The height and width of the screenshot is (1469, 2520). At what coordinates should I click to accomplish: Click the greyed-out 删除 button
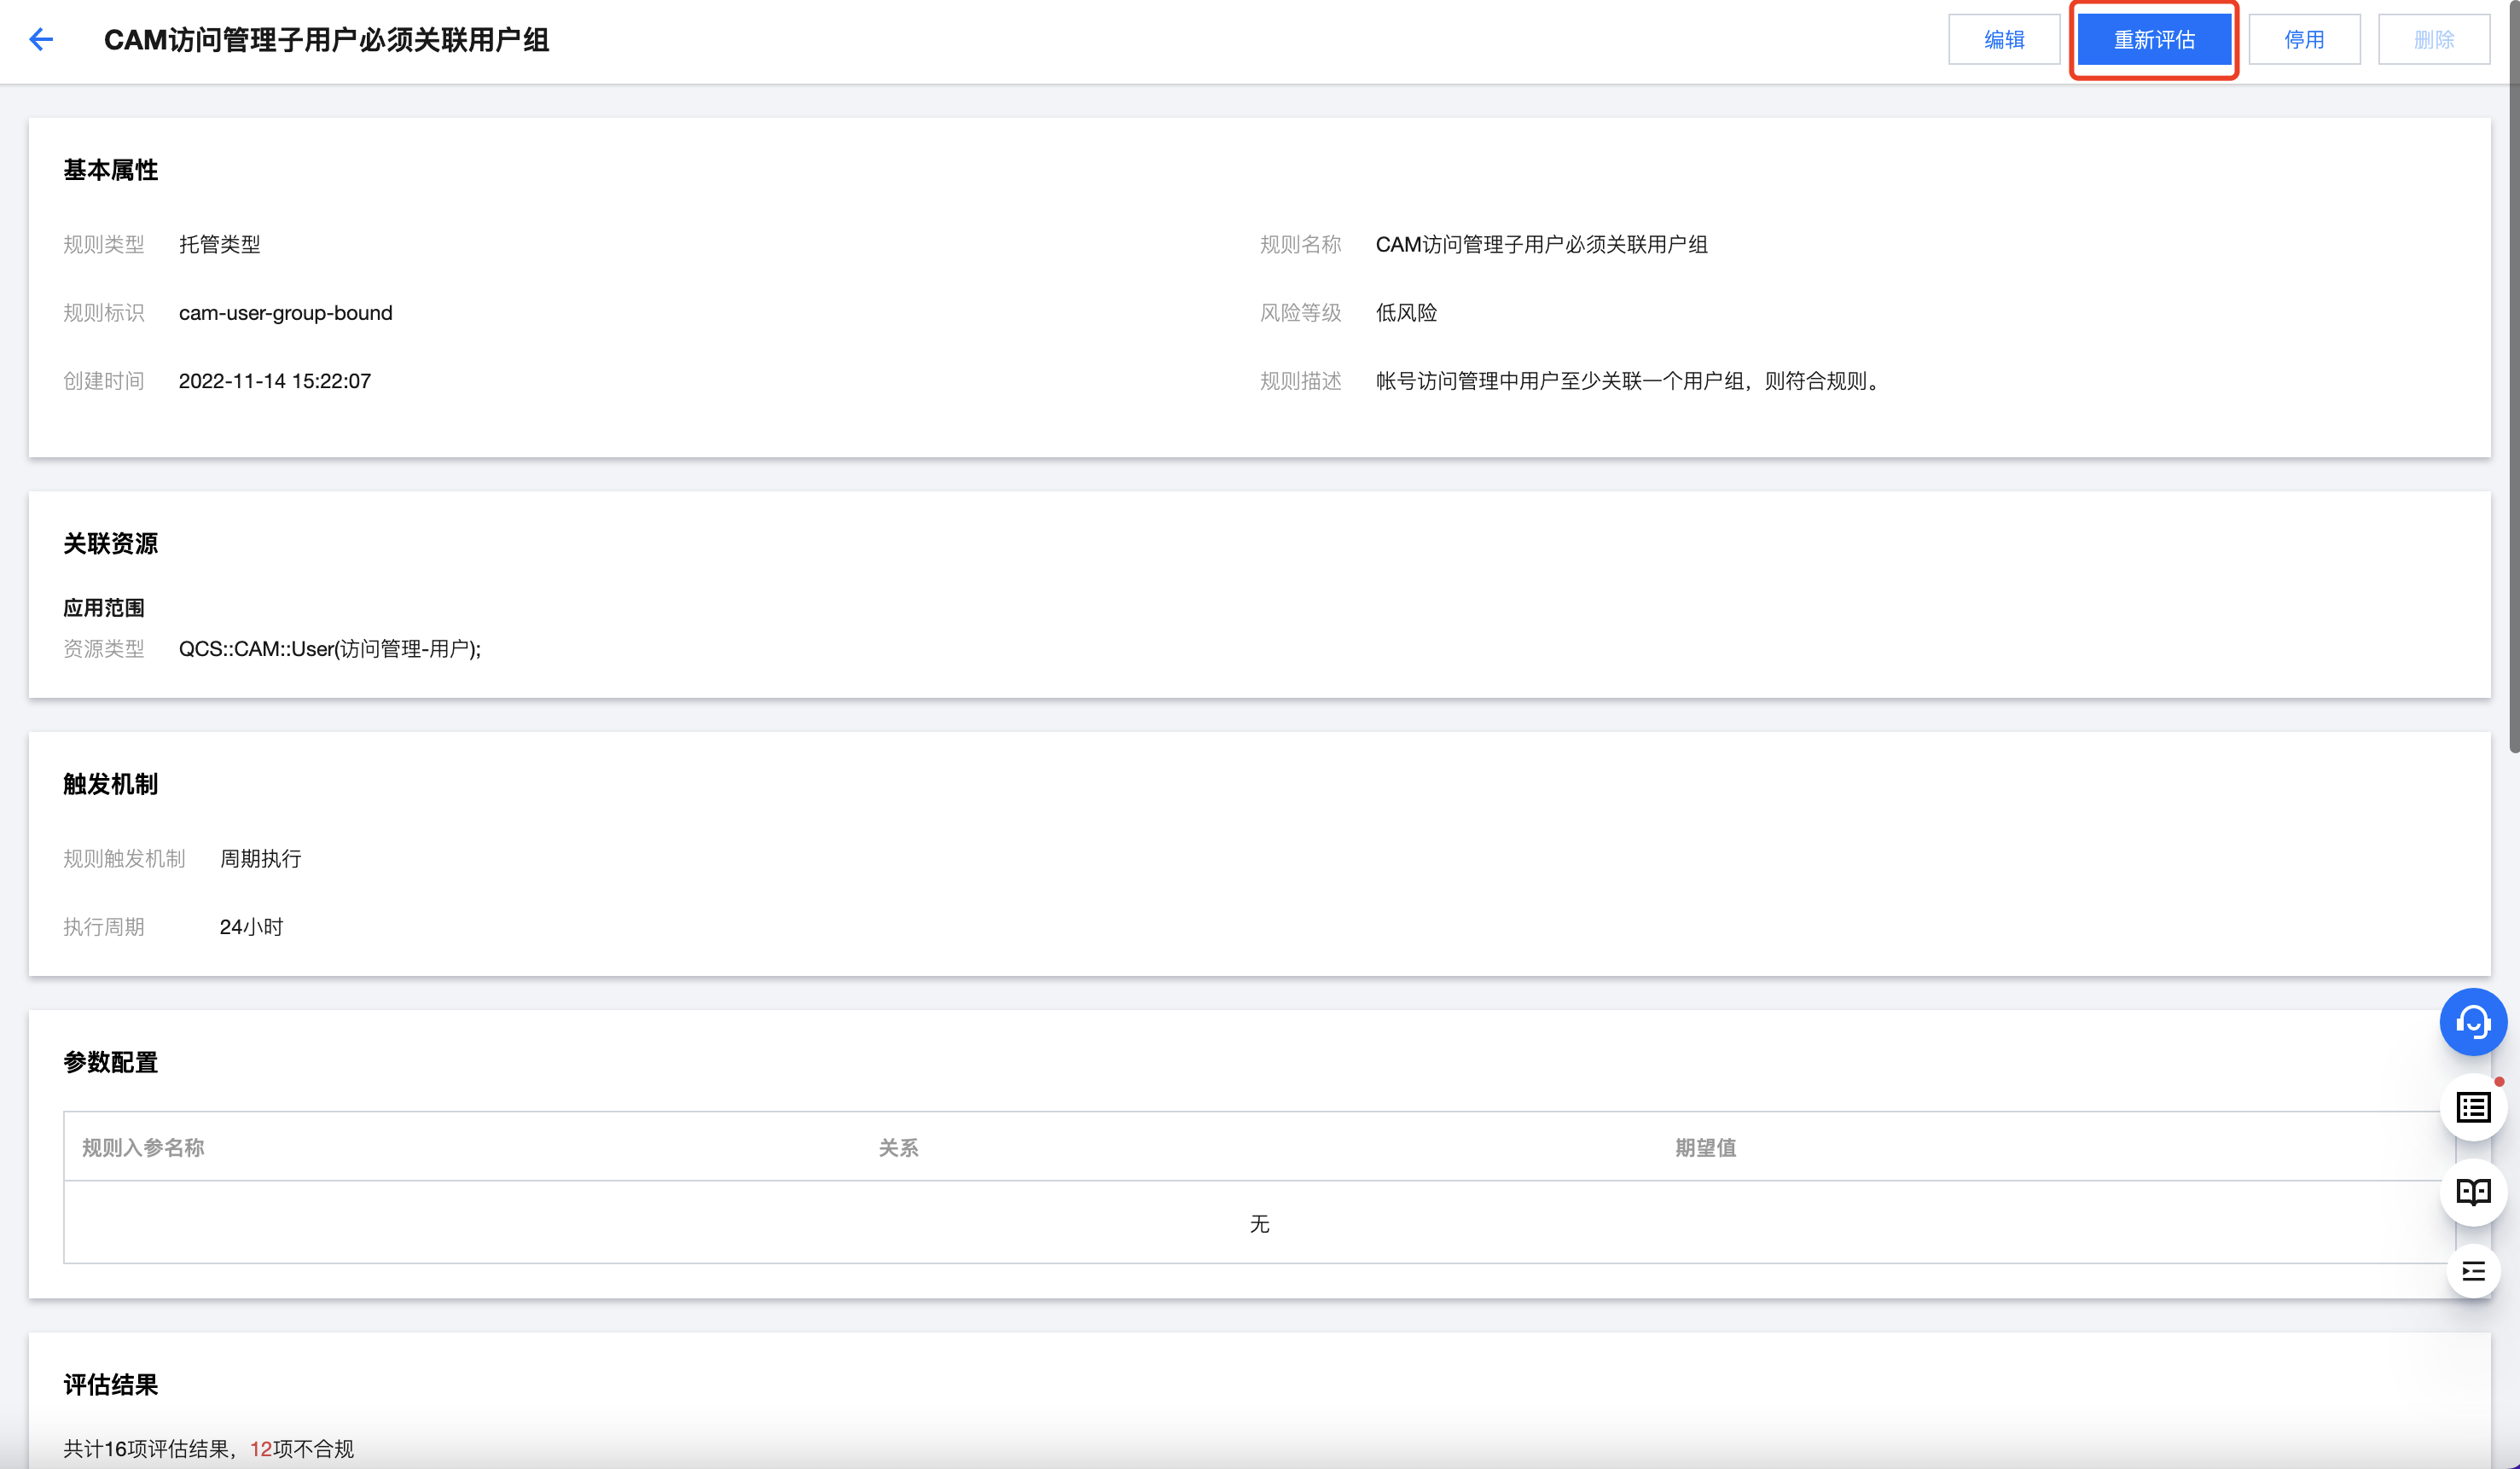pos(2433,39)
